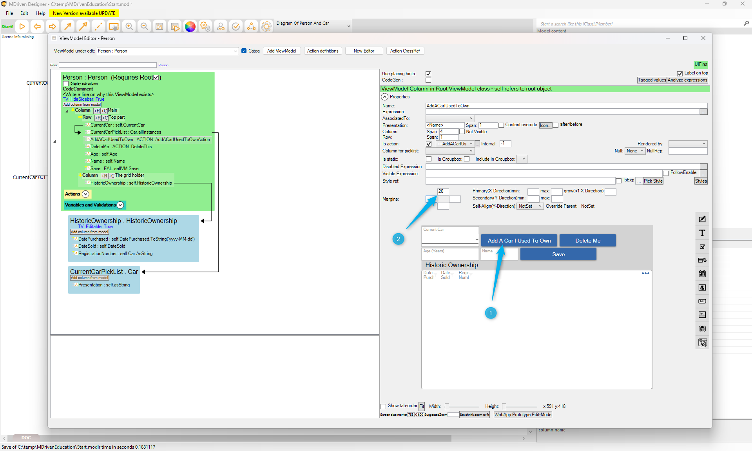Click the zoom out magnifier toolbar icon
The image size is (752, 451).
tap(144, 26)
